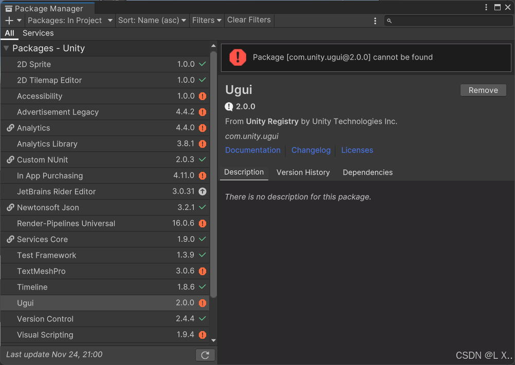The image size is (515, 365).
Task: Open the add package dropdown arrow
Action: click(20, 21)
